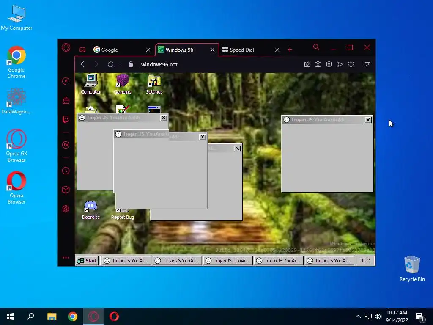Viewport: 433px width, 325px height.
Task: Open Easy Setup sliders icon
Action: tap(367, 64)
